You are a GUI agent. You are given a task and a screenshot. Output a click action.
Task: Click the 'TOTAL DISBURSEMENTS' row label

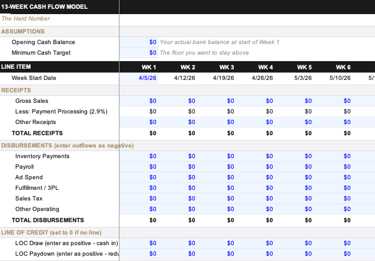tap(48, 220)
